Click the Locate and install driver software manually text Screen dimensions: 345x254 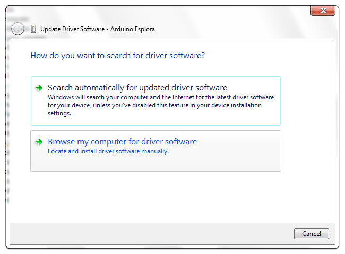tap(108, 151)
